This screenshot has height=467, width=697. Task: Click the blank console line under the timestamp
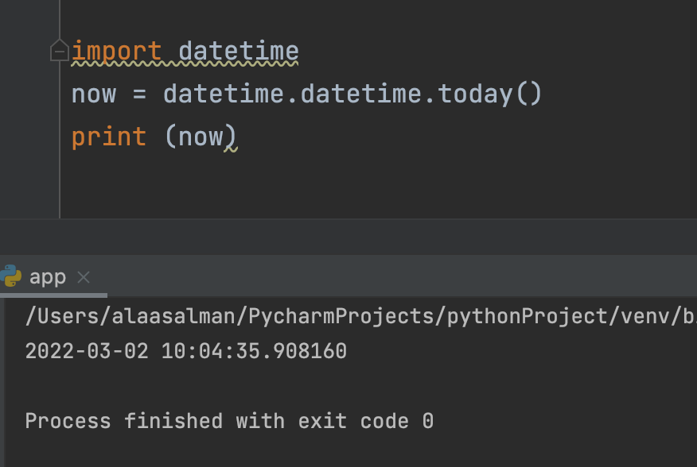coord(239,386)
